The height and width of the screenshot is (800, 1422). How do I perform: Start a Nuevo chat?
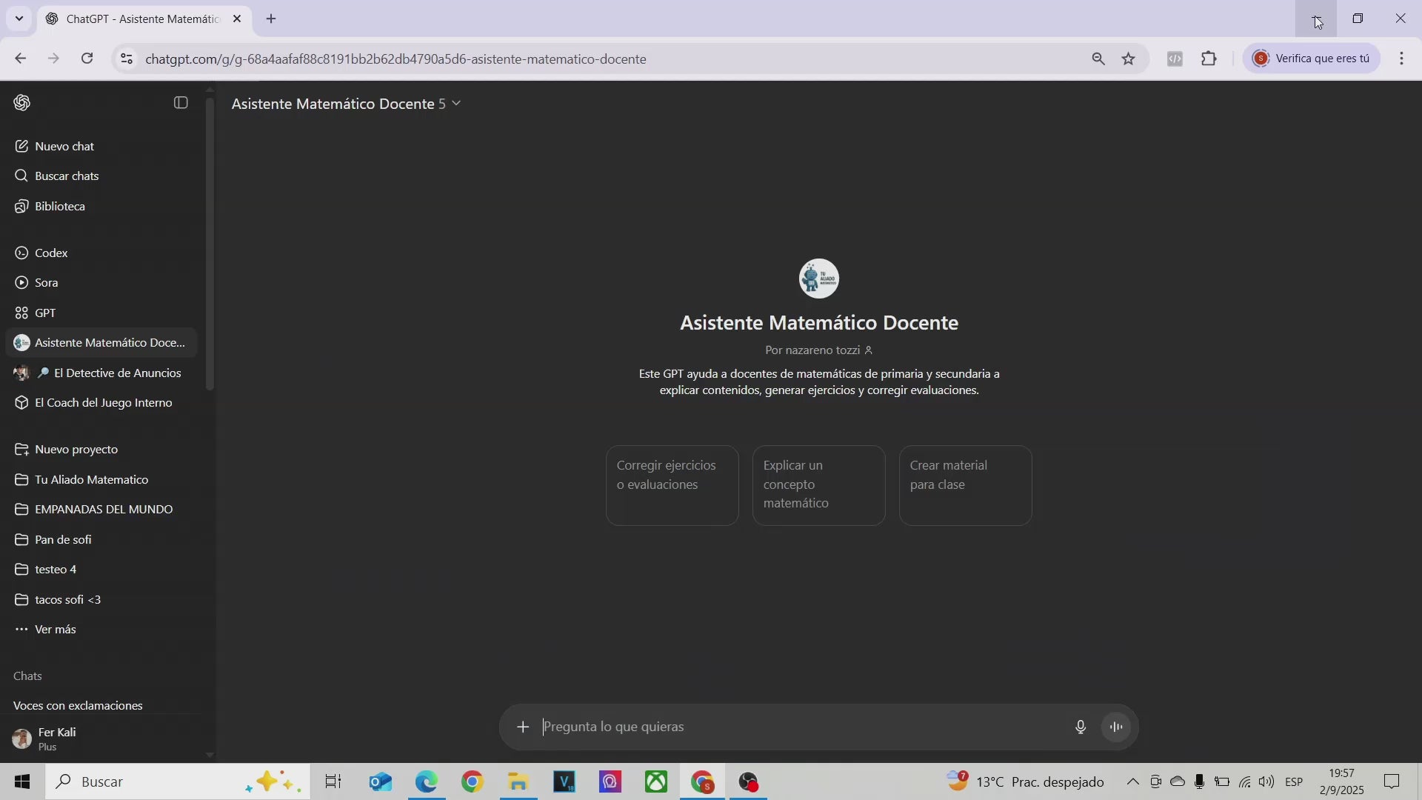101,147
